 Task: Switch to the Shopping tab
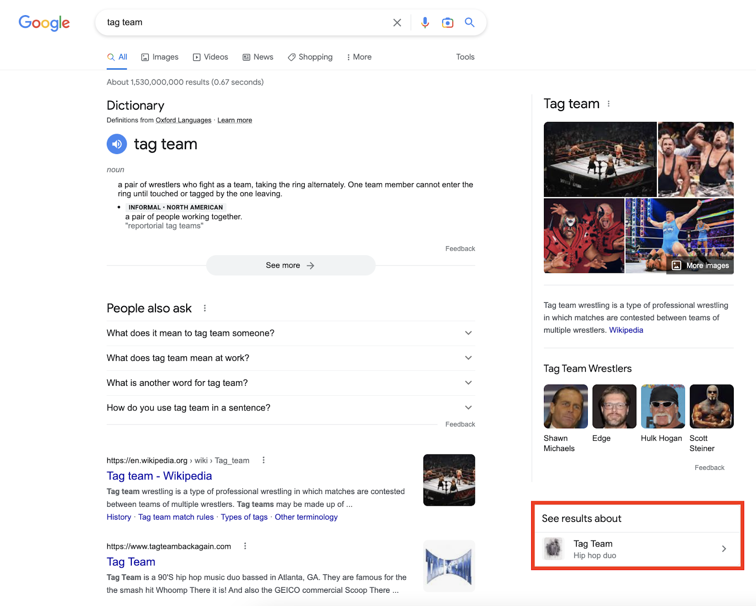click(310, 57)
